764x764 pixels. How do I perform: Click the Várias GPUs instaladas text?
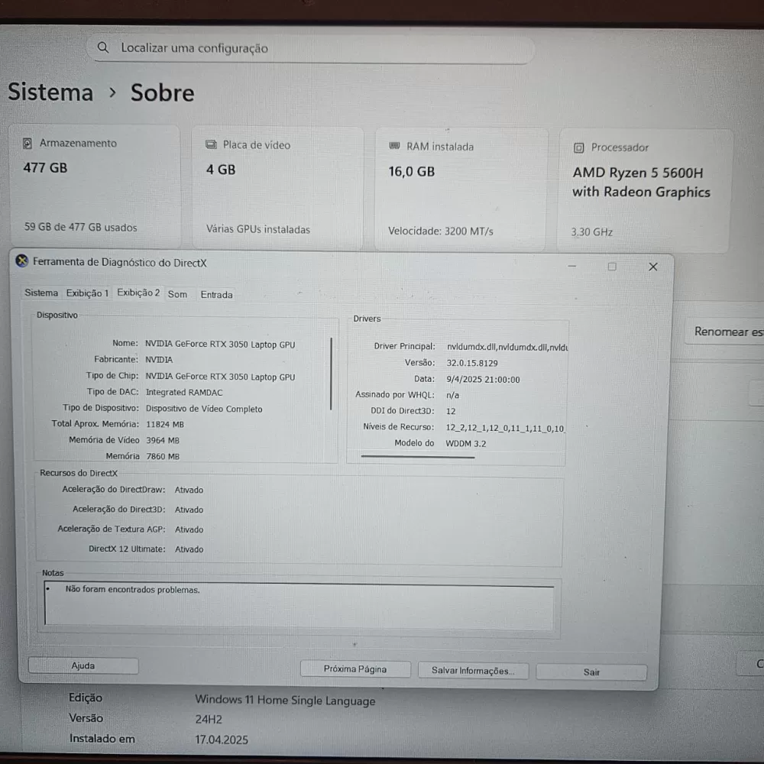pos(257,229)
